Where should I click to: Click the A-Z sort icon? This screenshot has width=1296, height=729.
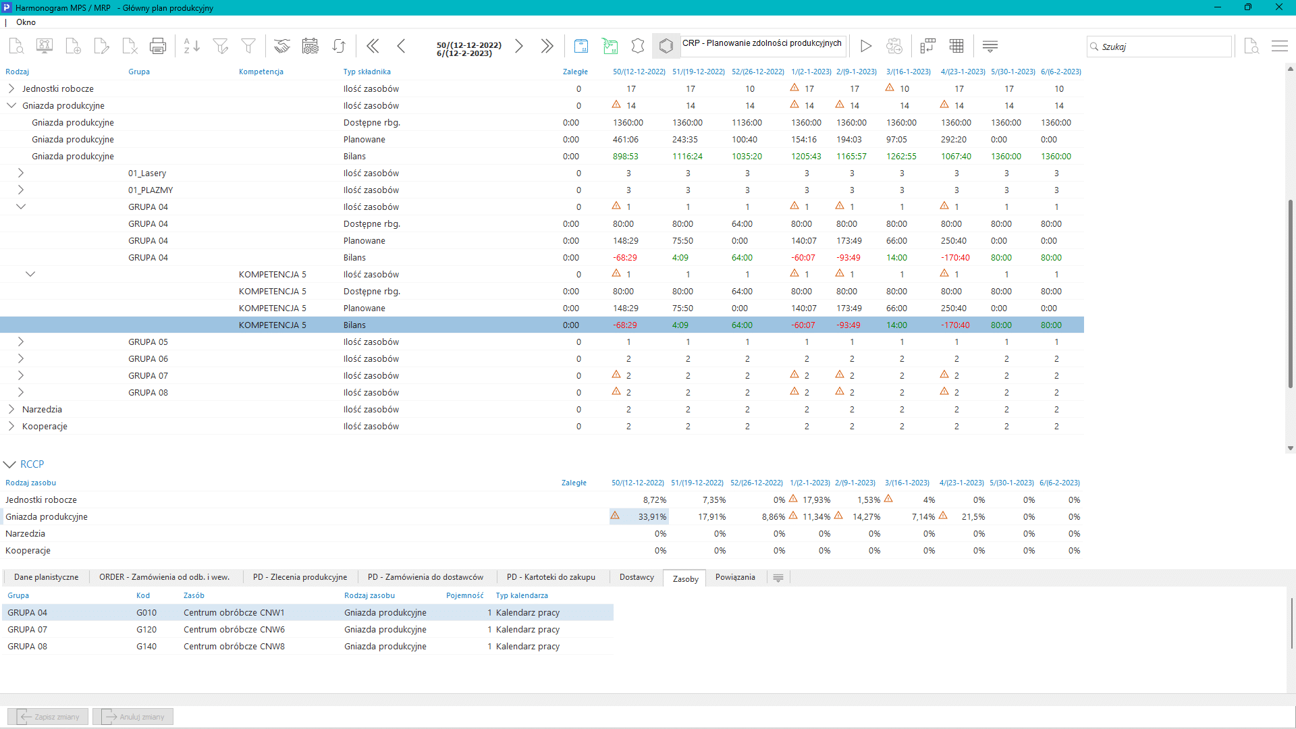(x=192, y=46)
